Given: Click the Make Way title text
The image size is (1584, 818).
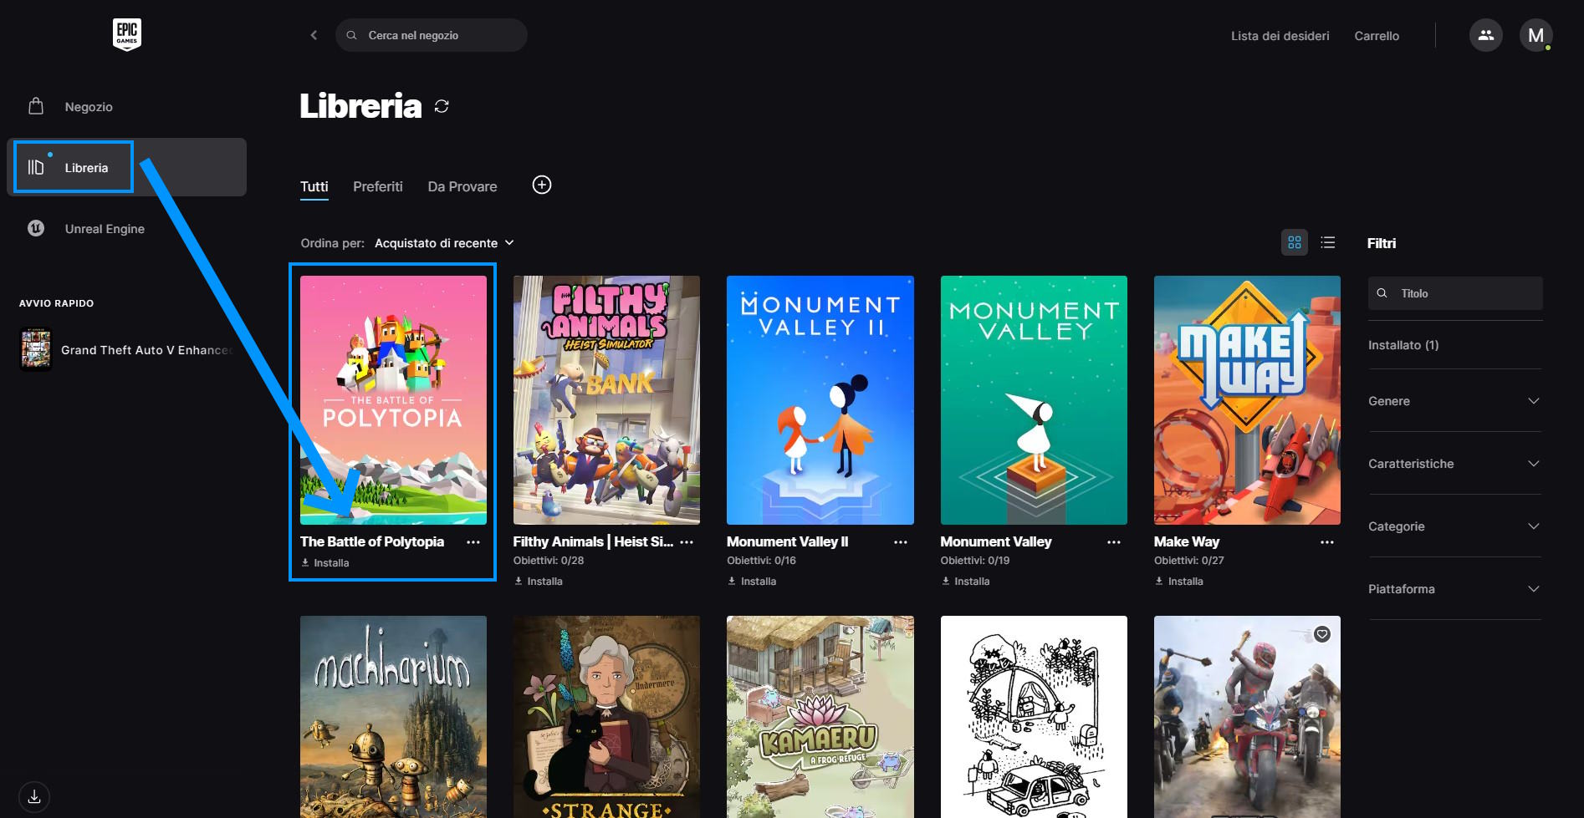Looking at the screenshot, I should point(1187,541).
